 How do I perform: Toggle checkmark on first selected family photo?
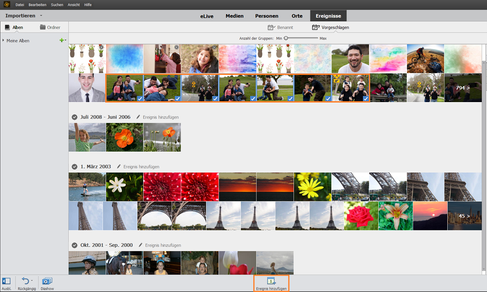tap(140, 99)
